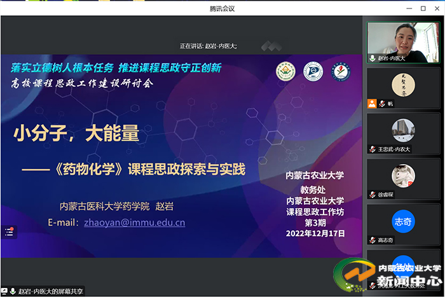Click the muted microphone icon next to 帆

(x=382, y=104)
